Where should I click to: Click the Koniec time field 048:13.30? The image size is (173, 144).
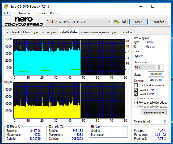point(156,80)
